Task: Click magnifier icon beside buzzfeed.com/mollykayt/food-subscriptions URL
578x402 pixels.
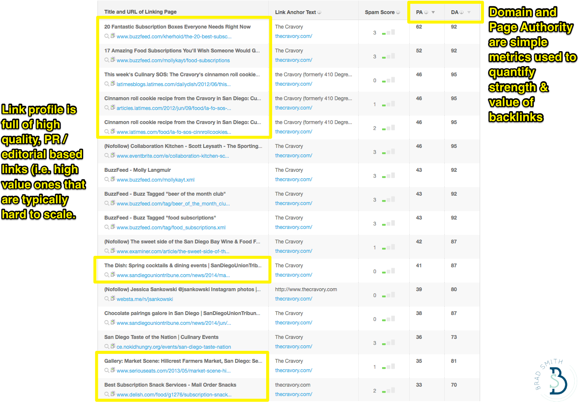Action: pyautogui.click(x=107, y=60)
